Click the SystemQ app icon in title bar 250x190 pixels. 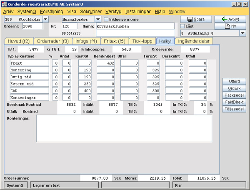point(4,4)
